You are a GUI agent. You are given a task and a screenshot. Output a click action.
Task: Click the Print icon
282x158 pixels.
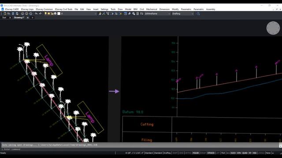click(22, 14)
